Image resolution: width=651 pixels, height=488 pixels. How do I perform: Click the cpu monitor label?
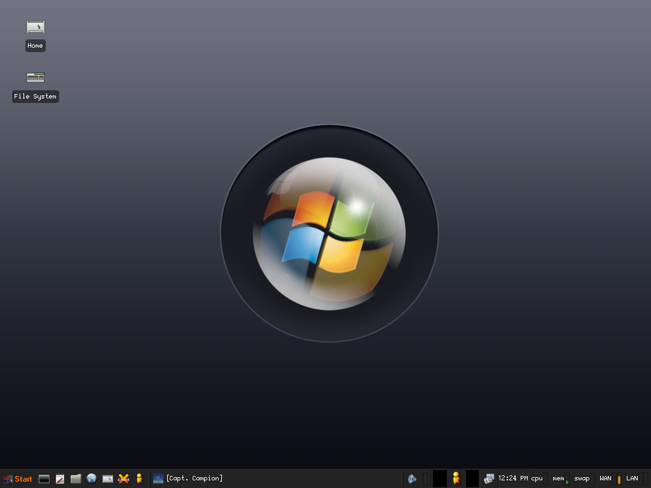point(537,478)
